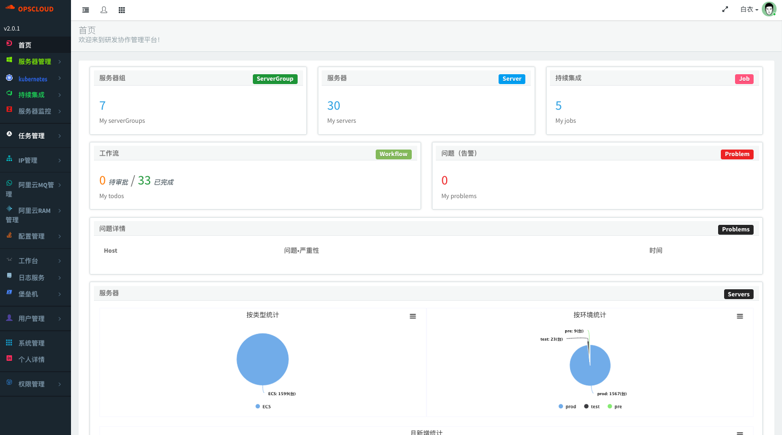The image size is (782, 435).
Task: Expand the kubernetes submenu chevron
Action: pos(60,79)
